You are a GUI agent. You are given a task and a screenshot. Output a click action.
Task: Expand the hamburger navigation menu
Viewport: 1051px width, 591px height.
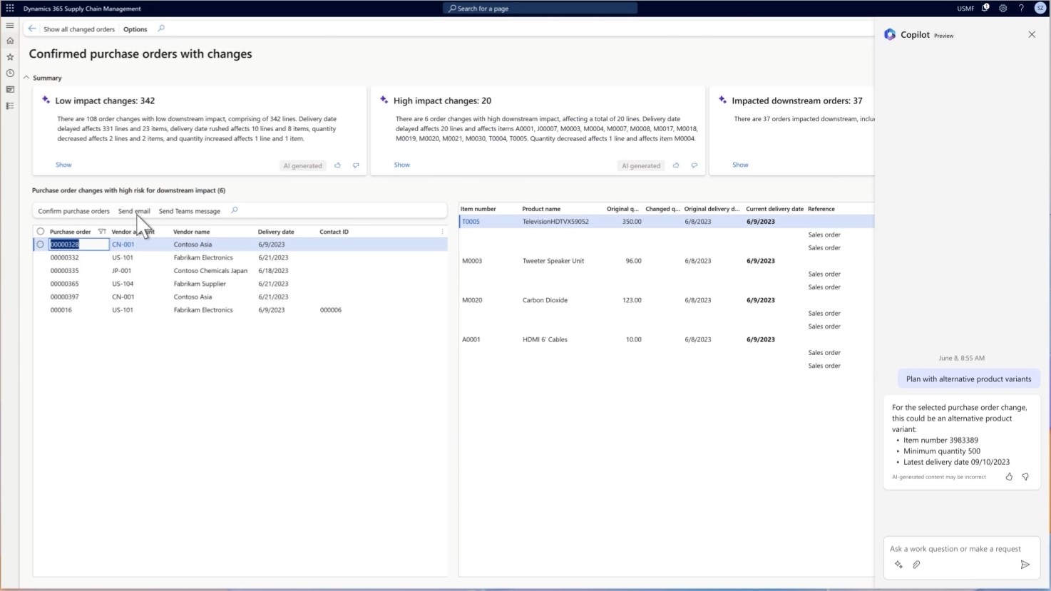[x=10, y=25]
